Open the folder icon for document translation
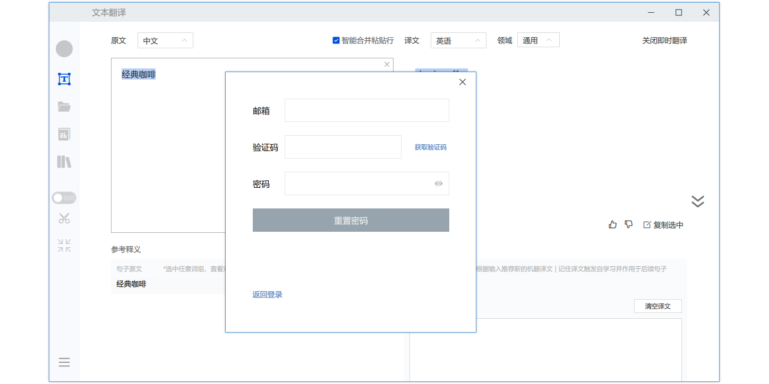The width and height of the screenshot is (769, 384). click(x=64, y=107)
